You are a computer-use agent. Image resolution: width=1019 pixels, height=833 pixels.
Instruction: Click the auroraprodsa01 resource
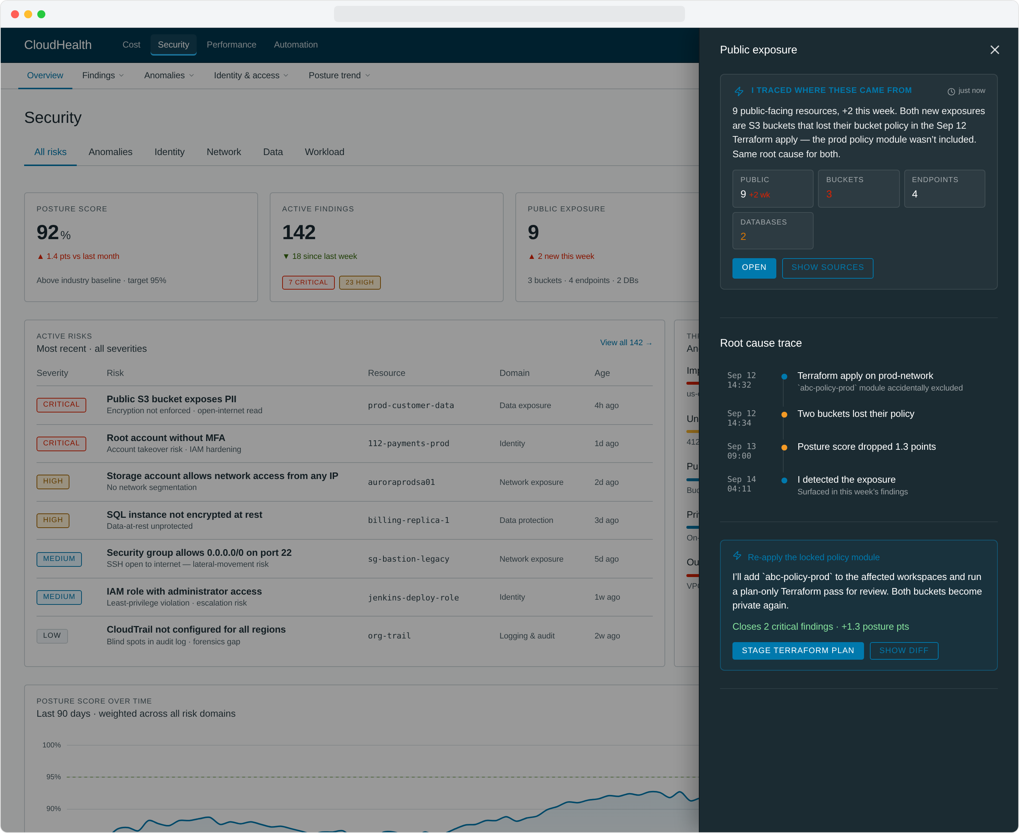point(401,482)
